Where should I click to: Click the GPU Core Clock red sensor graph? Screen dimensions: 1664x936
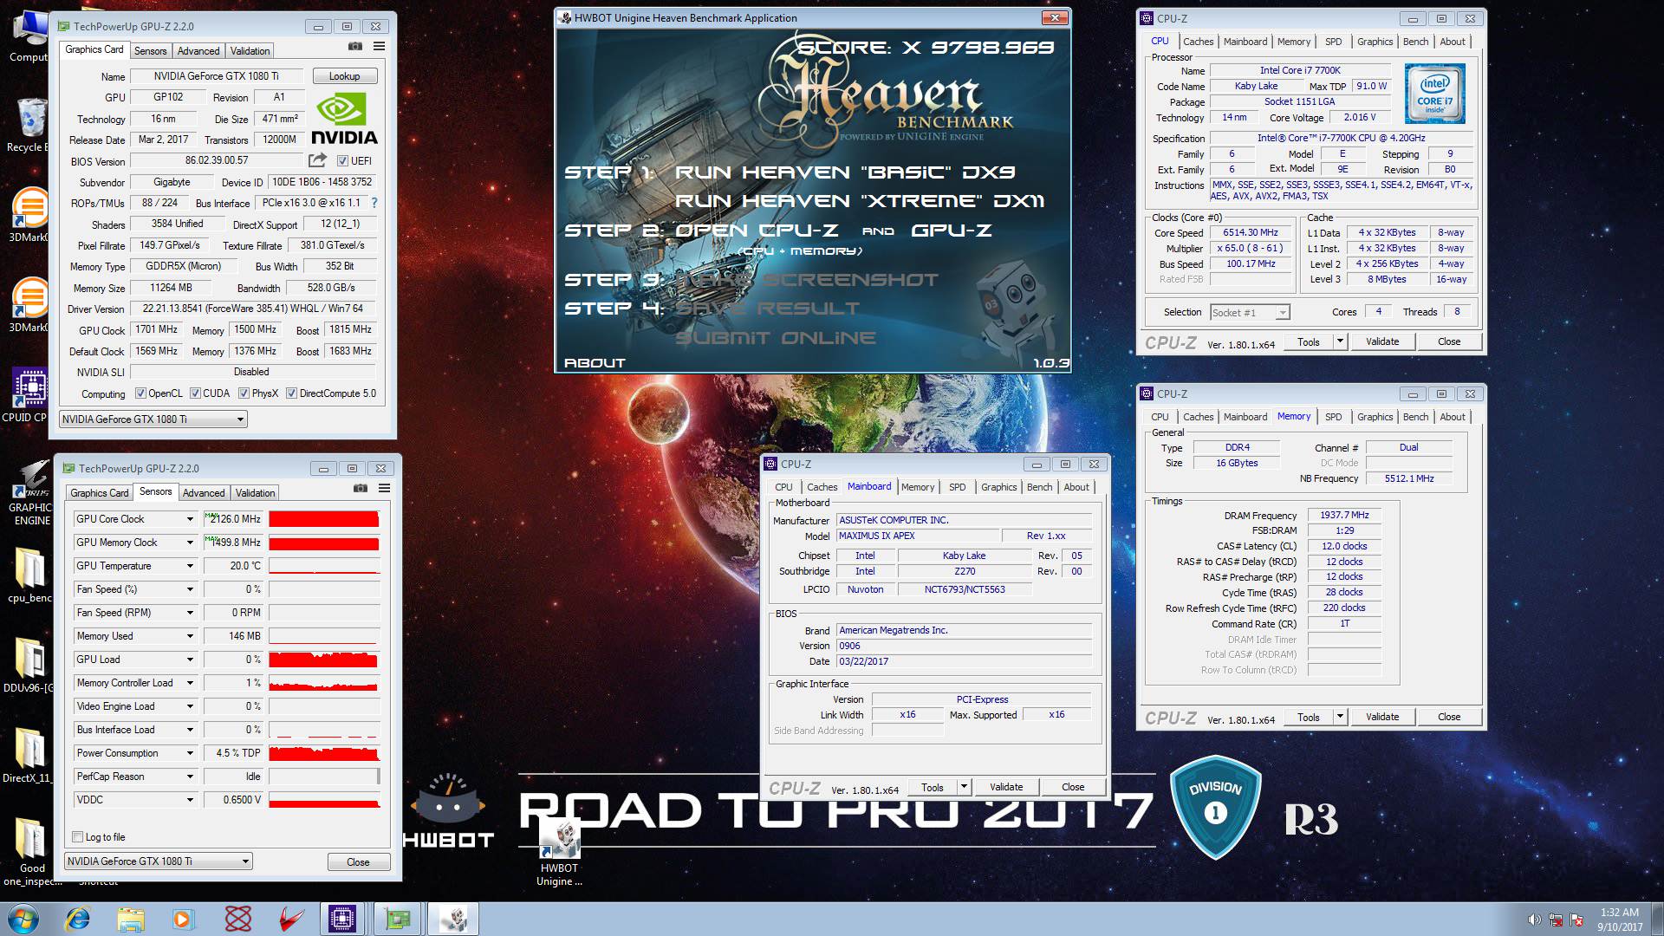click(x=324, y=519)
